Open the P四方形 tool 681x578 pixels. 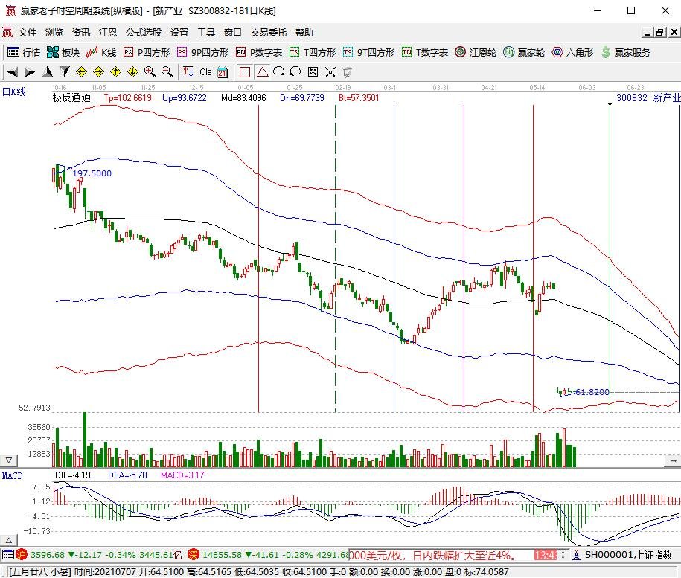point(147,53)
